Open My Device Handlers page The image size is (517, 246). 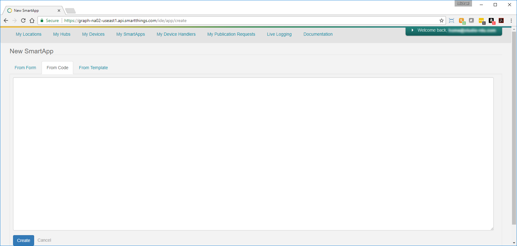tap(176, 34)
